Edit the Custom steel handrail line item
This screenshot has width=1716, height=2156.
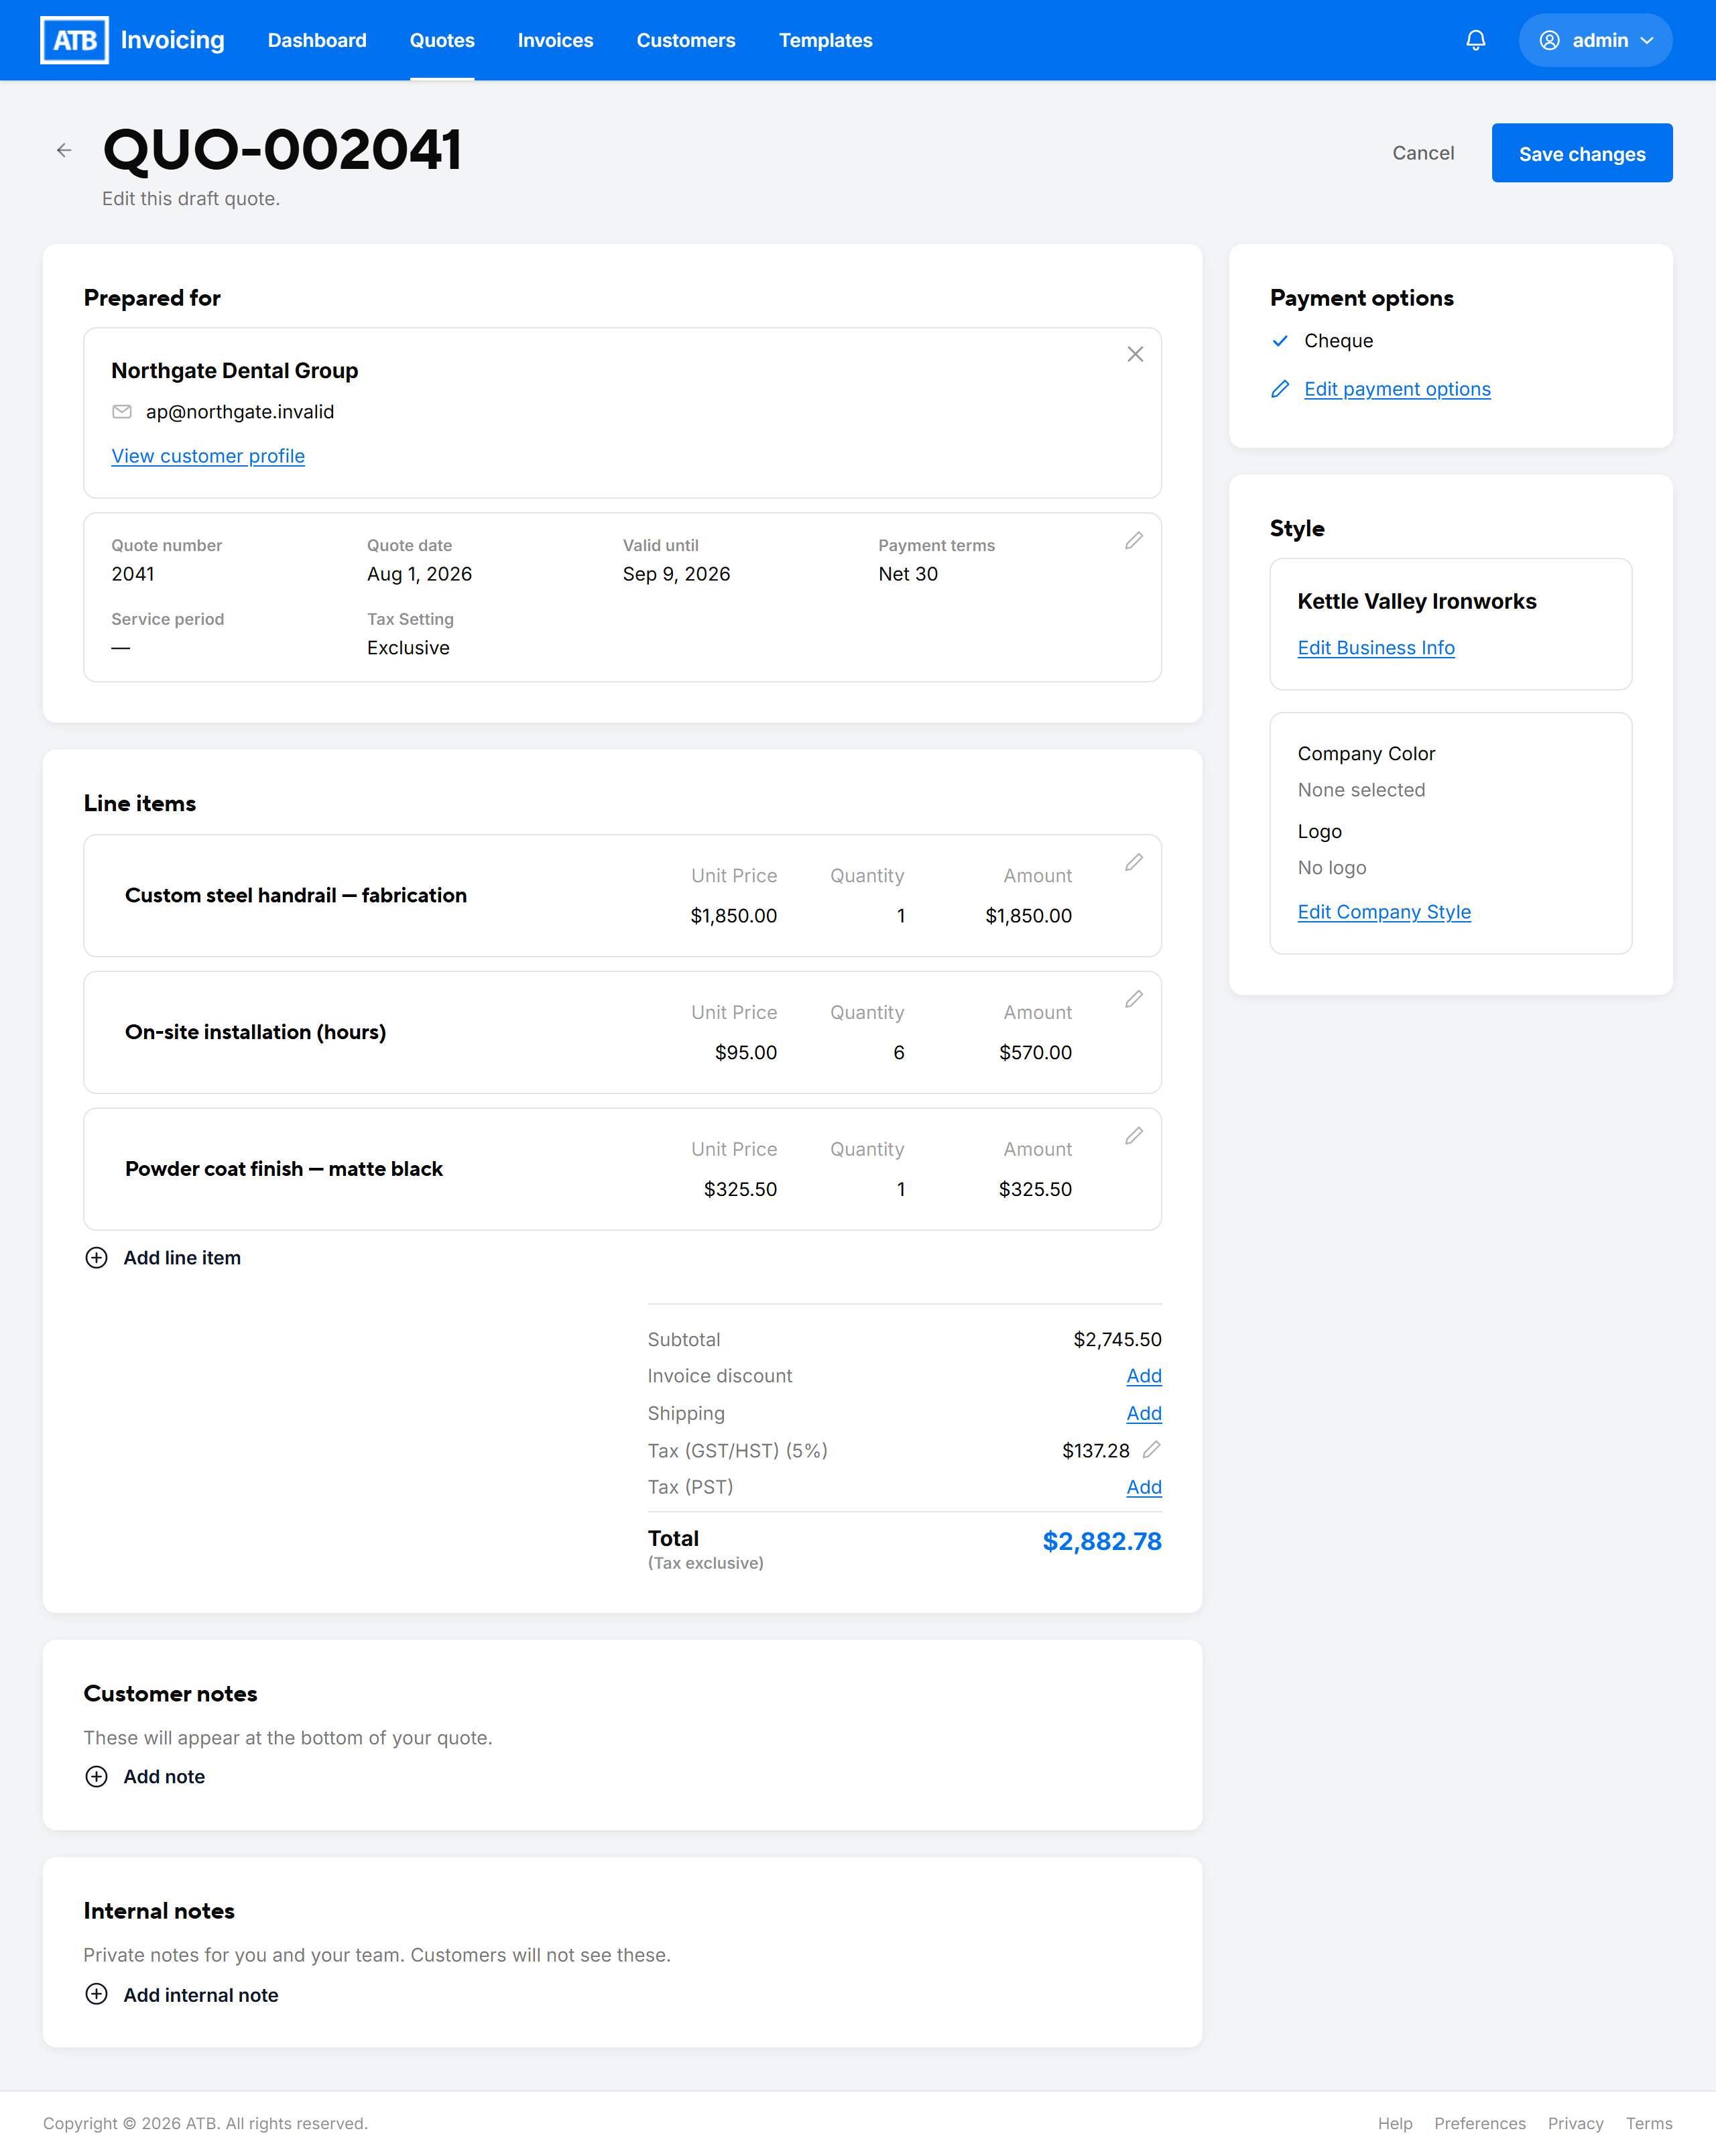[x=1134, y=862]
